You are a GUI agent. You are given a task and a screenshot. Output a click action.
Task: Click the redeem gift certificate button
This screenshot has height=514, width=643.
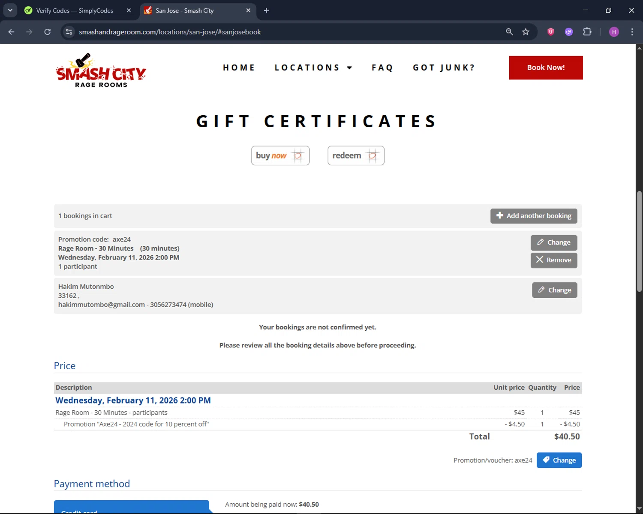[356, 155]
